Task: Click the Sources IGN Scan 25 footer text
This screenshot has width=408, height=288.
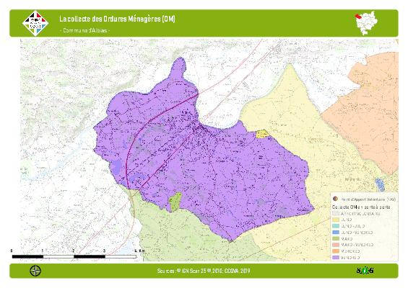Action: coord(204,271)
